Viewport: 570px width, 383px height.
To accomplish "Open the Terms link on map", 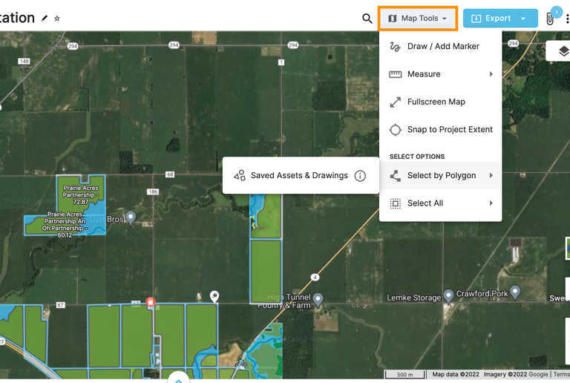I will coord(561,374).
